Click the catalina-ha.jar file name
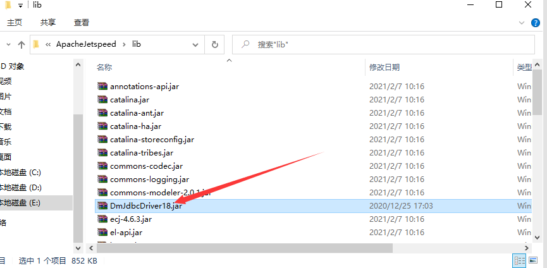 click(x=135, y=126)
